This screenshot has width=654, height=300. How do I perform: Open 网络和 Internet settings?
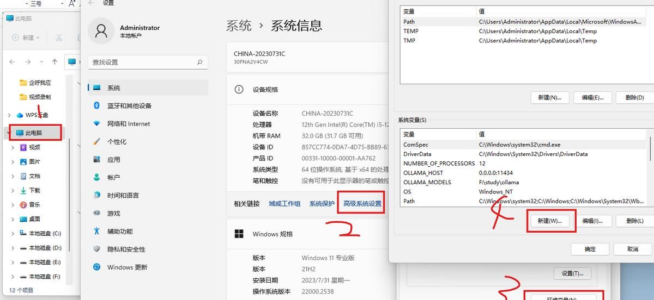(x=129, y=123)
